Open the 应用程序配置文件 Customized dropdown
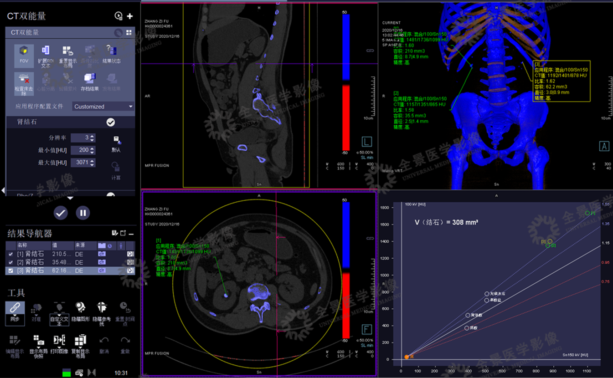 103,107
